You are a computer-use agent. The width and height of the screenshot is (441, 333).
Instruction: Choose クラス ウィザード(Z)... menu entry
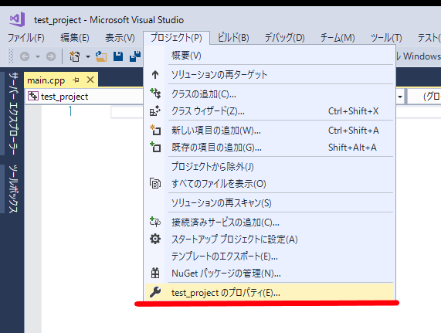click(x=270, y=111)
